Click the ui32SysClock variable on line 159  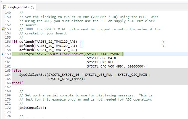(31, 54)
